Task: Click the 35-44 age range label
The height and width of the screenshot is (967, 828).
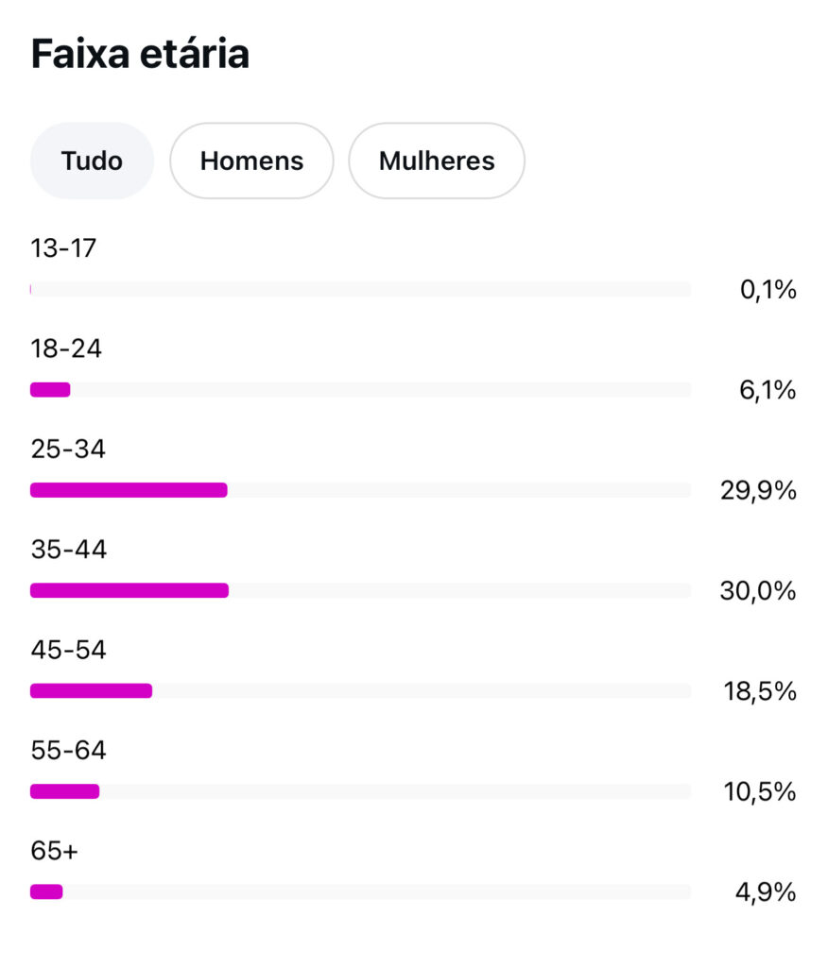Action: (x=68, y=549)
